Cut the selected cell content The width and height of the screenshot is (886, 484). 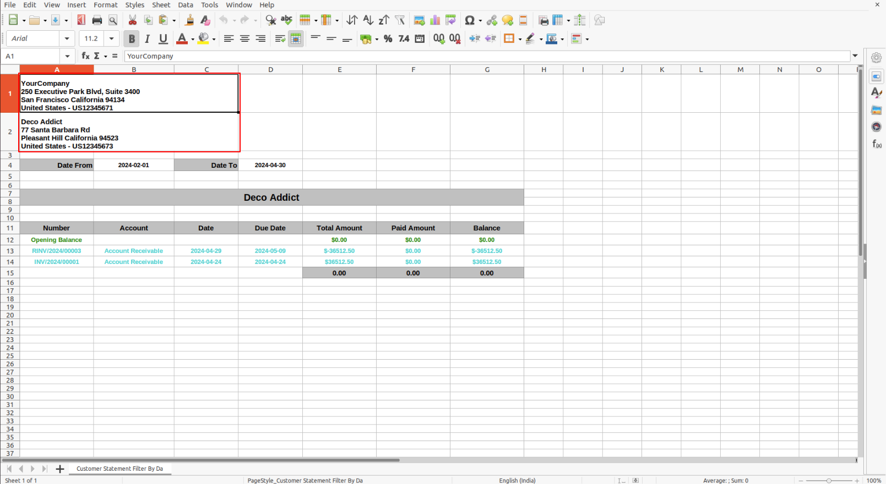pos(133,20)
